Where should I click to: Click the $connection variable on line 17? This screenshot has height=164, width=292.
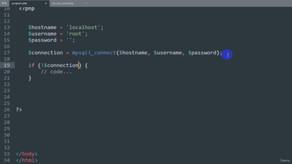[46, 53]
